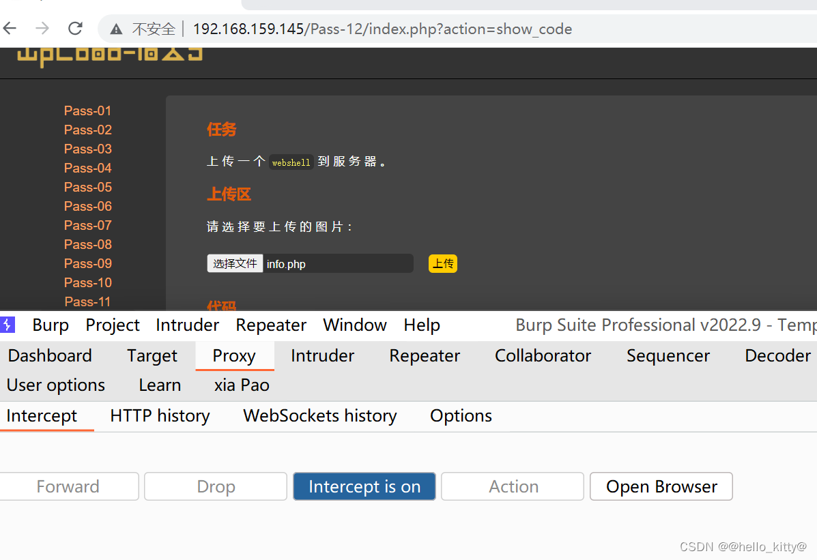Click the Drop button
The image size is (817, 560).
216,486
